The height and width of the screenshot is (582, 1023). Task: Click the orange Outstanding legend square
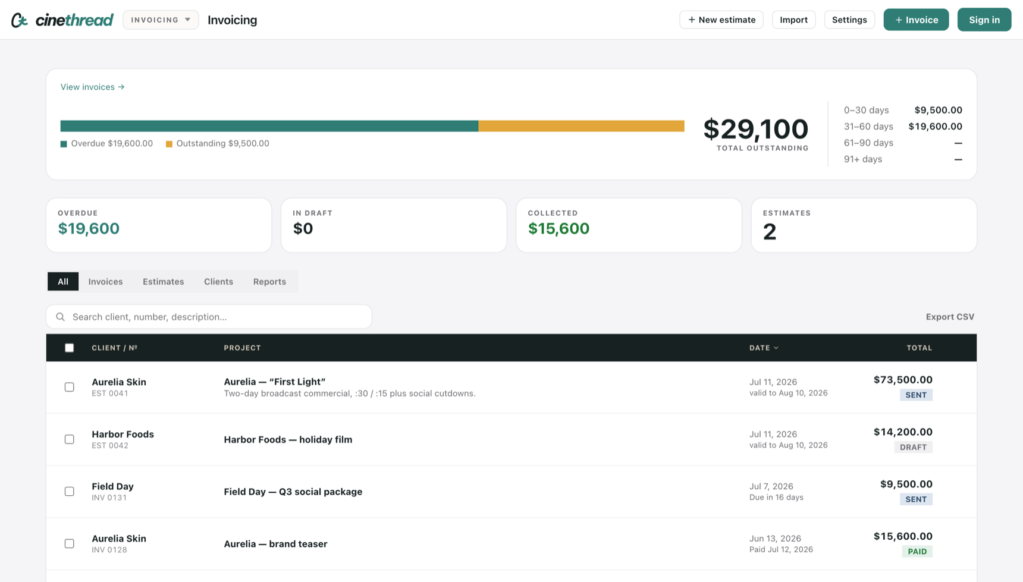pyautogui.click(x=169, y=144)
